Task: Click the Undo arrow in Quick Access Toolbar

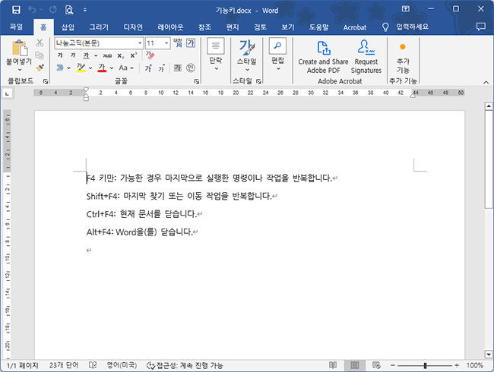Action: click(x=32, y=10)
